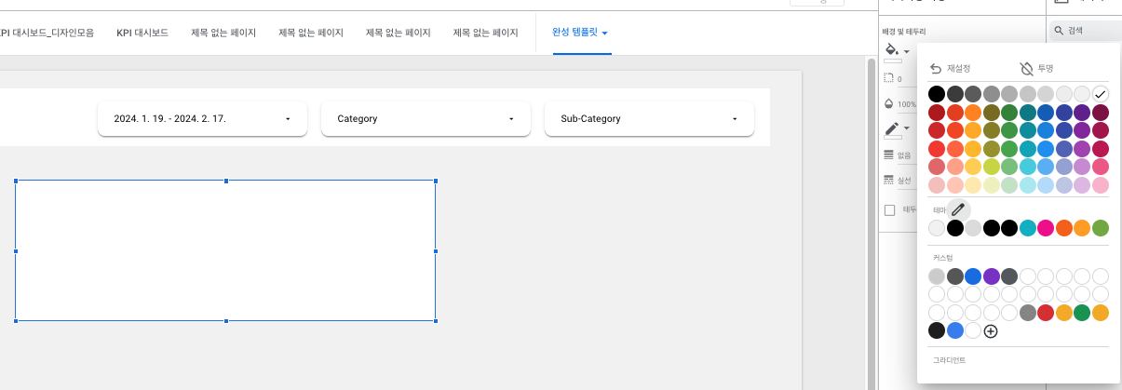The image size is (1122, 390).
Task: Click the 투명 transparent droplet icon
Action: (1026, 68)
